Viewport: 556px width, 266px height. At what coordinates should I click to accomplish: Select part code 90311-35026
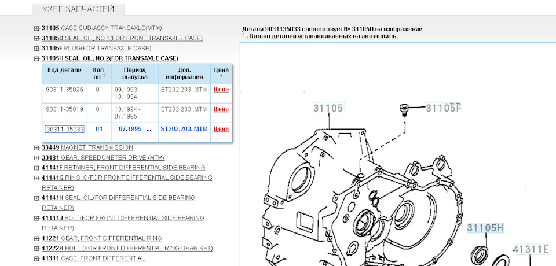(64, 90)
